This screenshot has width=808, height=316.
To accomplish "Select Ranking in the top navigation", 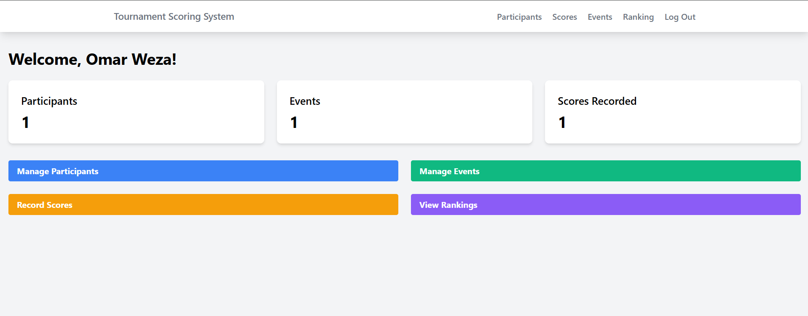I will 638,17.
